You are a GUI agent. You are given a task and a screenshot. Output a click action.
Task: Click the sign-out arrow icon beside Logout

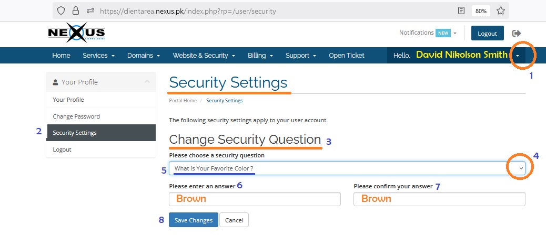click(517, 34)
